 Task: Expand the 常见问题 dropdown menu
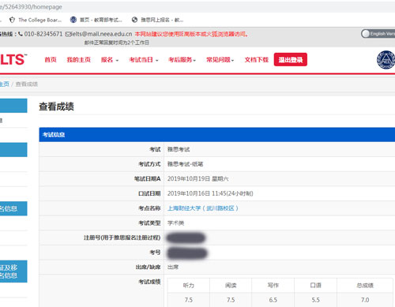[220, 60]
